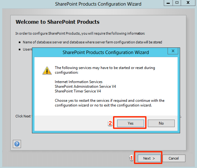The height and width of the screenshot is (168, 197).
Task: Cancel the configuration wizard
Action: [174, 158]
